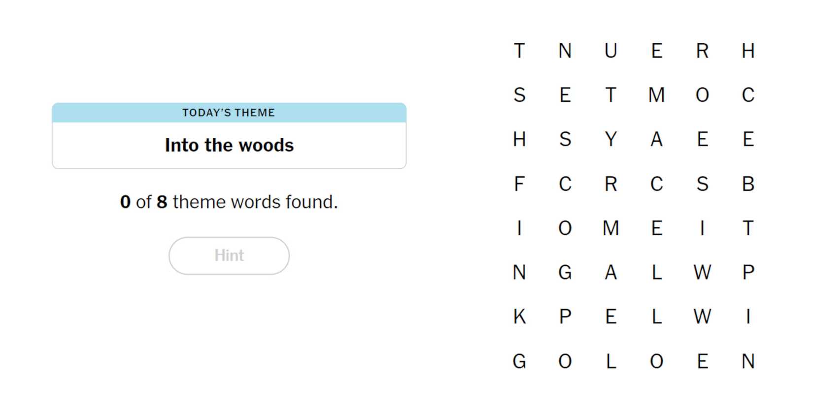Pick the letter K in the grid
This screenshot has height=406, width=813.
click(x=519, y=316)
